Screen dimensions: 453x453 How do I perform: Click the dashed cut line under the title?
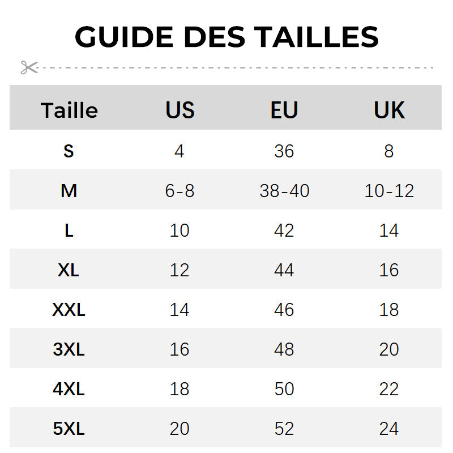238,67
